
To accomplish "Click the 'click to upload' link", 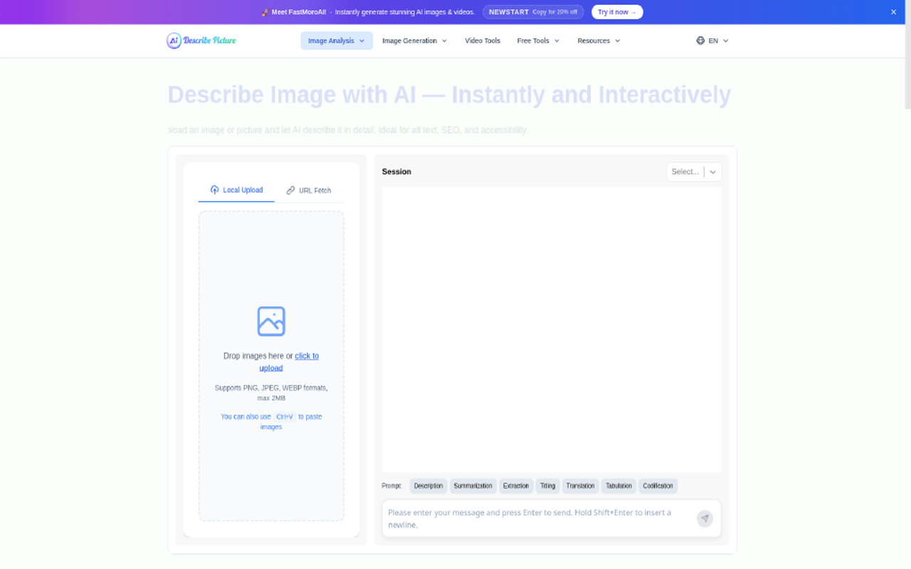I will tap(289, 362).
